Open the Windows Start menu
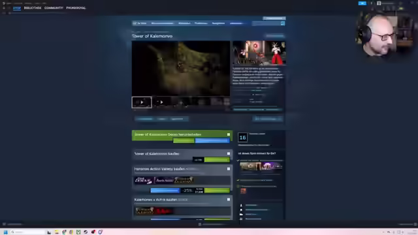Image resolution: width=418 pixels, height=235 pixels. click(x=5, y=232)
